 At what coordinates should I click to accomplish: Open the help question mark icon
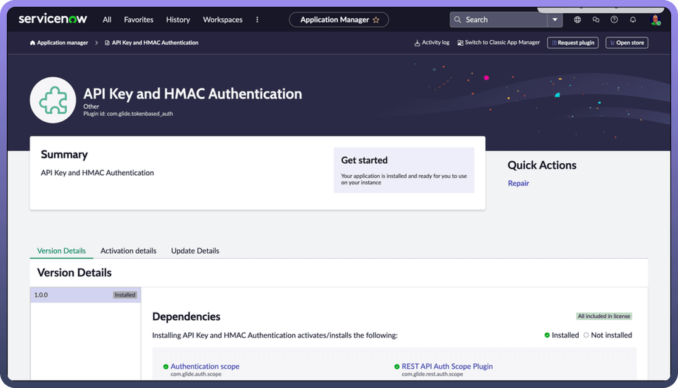614,20
